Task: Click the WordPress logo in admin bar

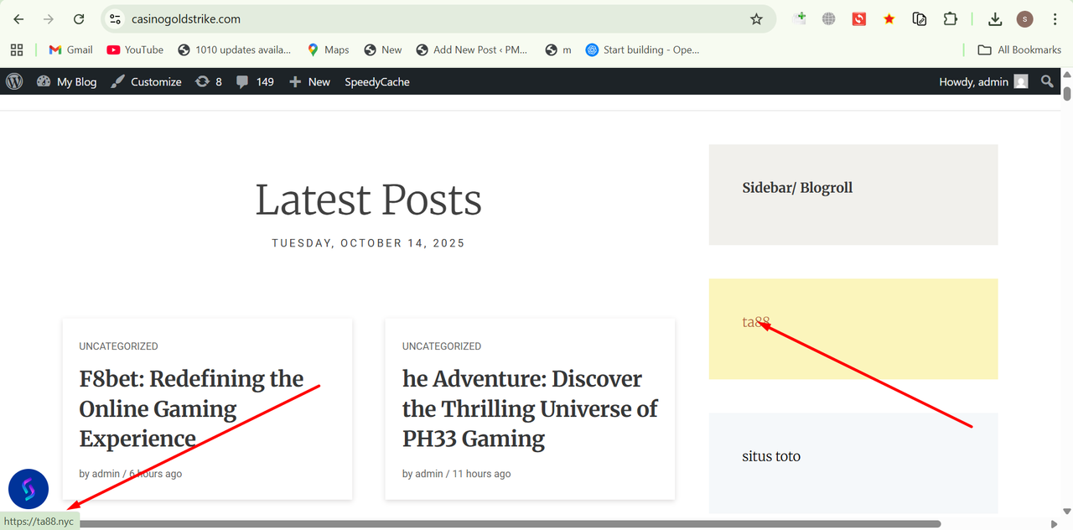Action: [14, 81]
